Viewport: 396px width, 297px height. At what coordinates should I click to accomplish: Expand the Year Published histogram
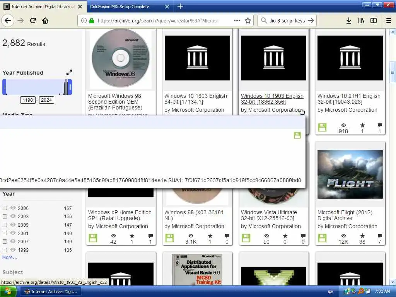[69, 72]
